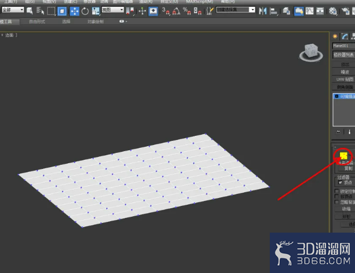Open the 视图(V) menu
Screen dimensions: 355x273
point(49,2)
